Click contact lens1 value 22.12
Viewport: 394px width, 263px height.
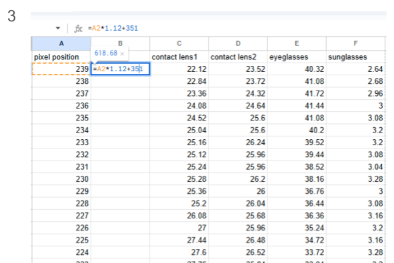(x=179, y=69)
